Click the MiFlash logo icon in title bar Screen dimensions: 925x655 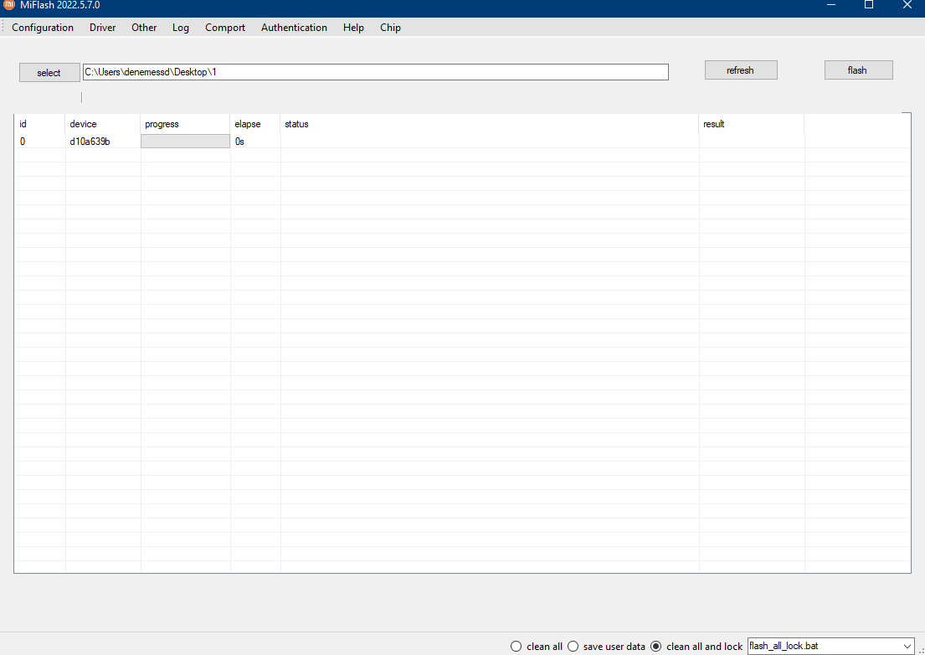tap(9, 5)
